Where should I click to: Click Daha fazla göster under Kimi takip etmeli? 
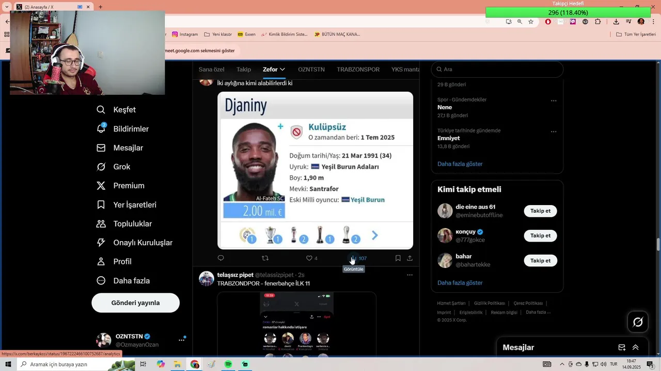click(x=460, y=283)
